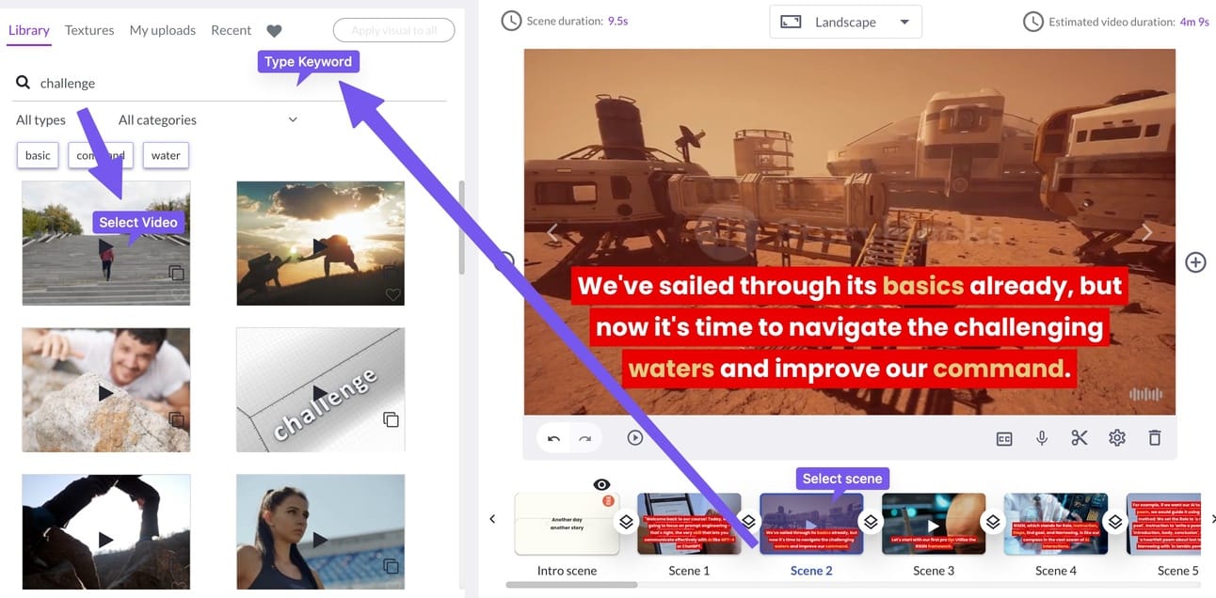
Task: Open the My uploads tab
Action: pos(163,30)
